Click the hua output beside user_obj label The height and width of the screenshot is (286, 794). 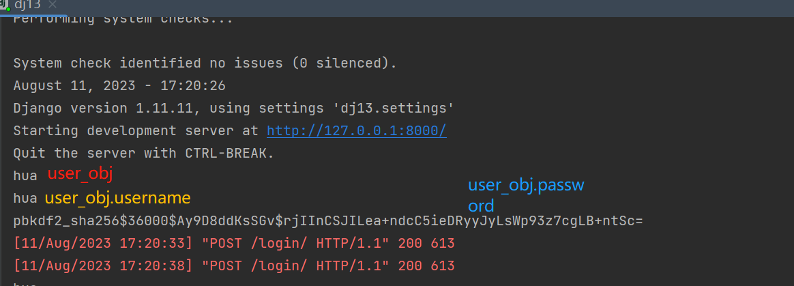pos(25,175)
